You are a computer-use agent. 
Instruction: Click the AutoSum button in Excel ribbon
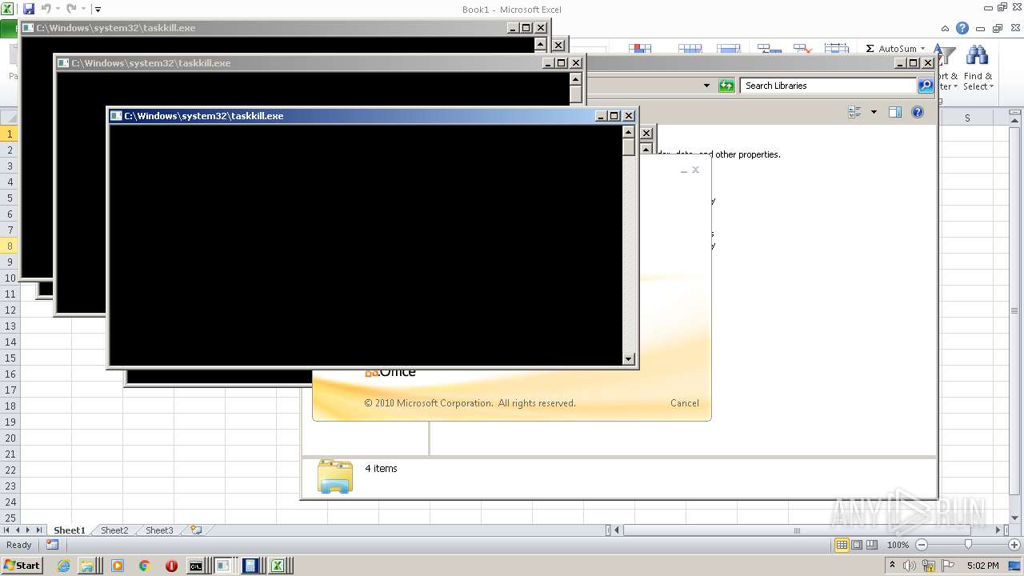point(891,49)
